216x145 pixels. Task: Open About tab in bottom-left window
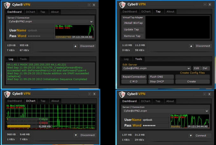pos(55,101)
